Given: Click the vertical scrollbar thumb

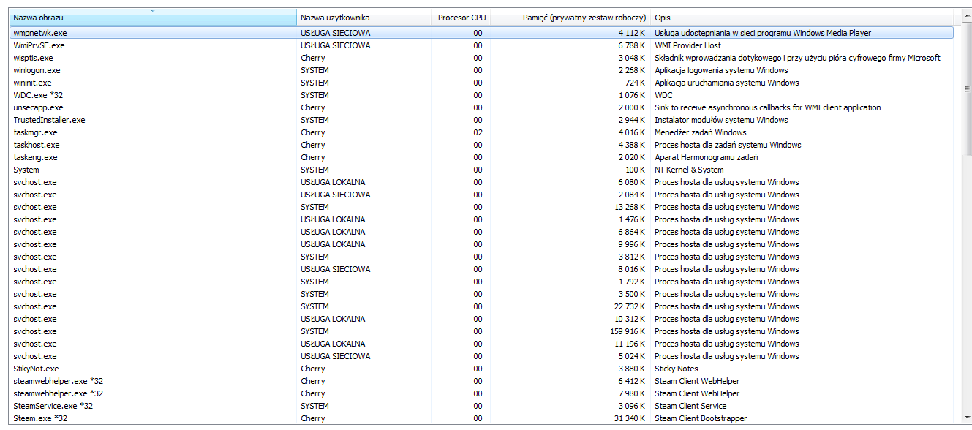Looking at the screenshot, I should tap(966, 88).
